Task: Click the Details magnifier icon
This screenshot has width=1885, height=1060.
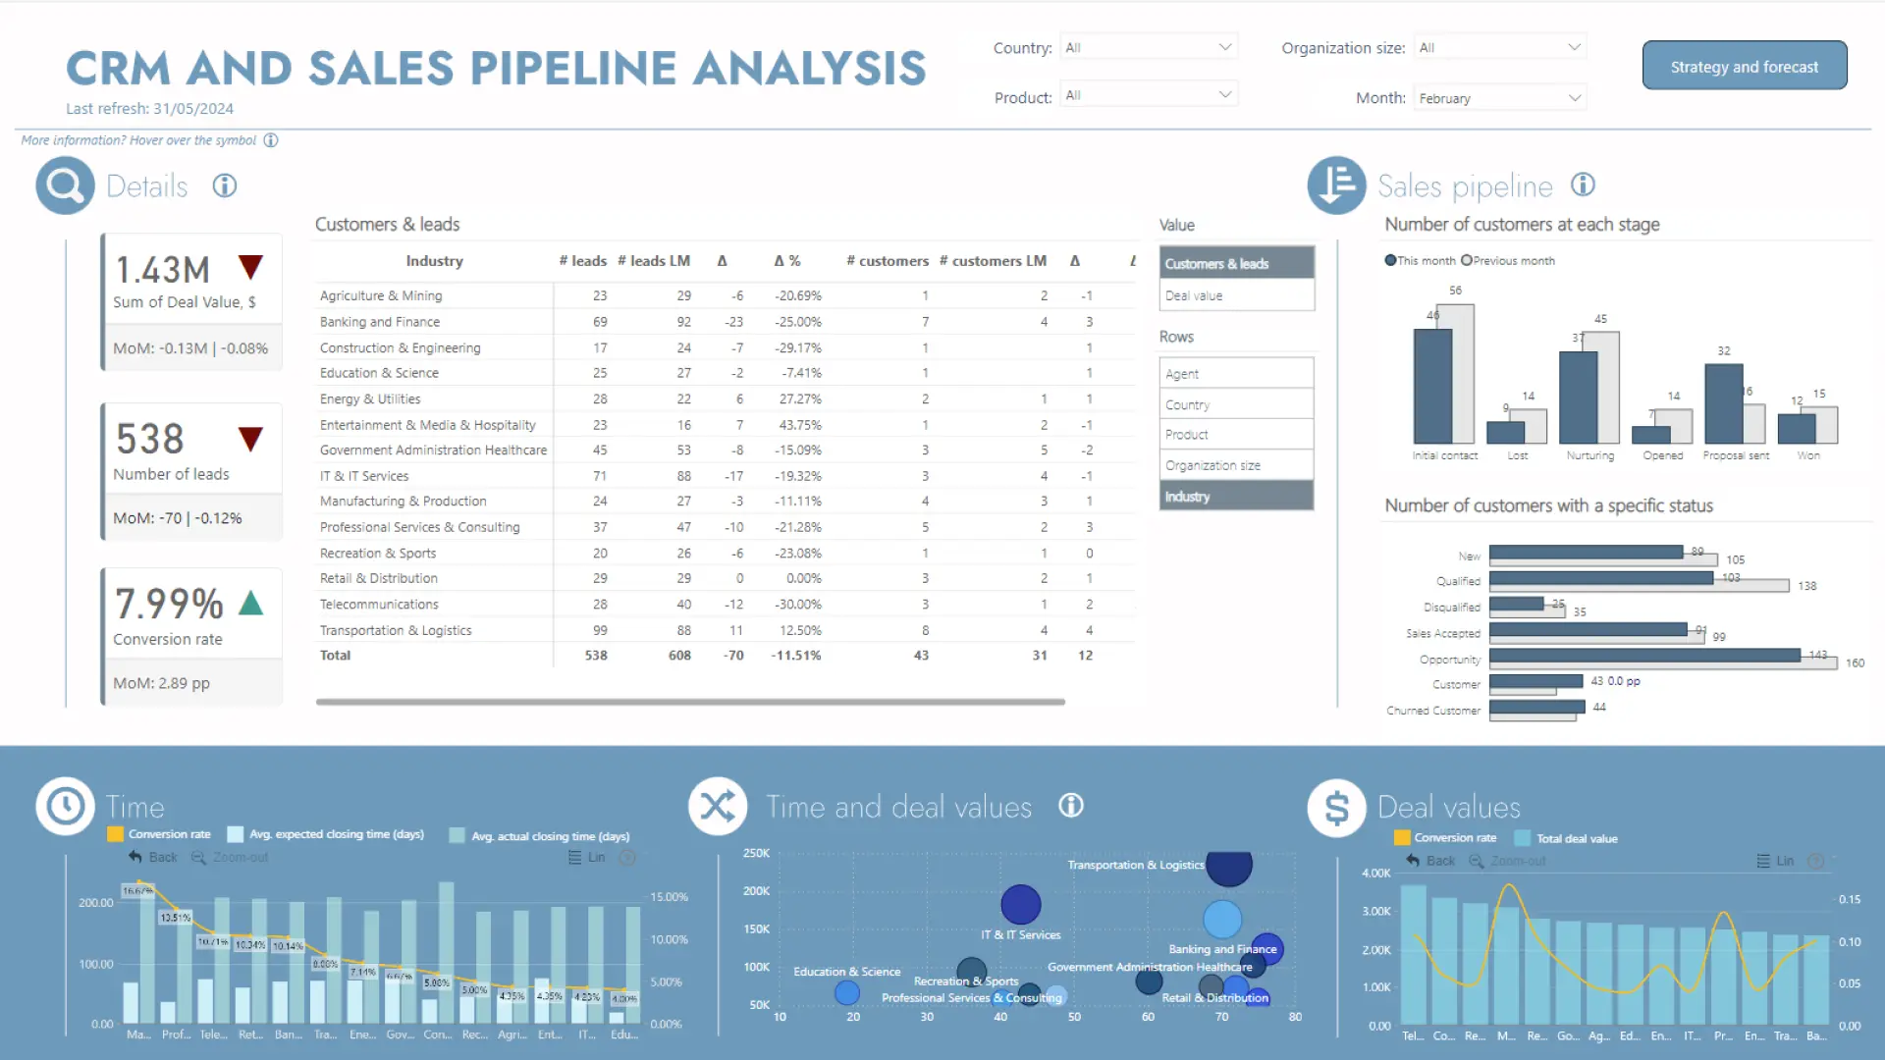Action: 66,185
